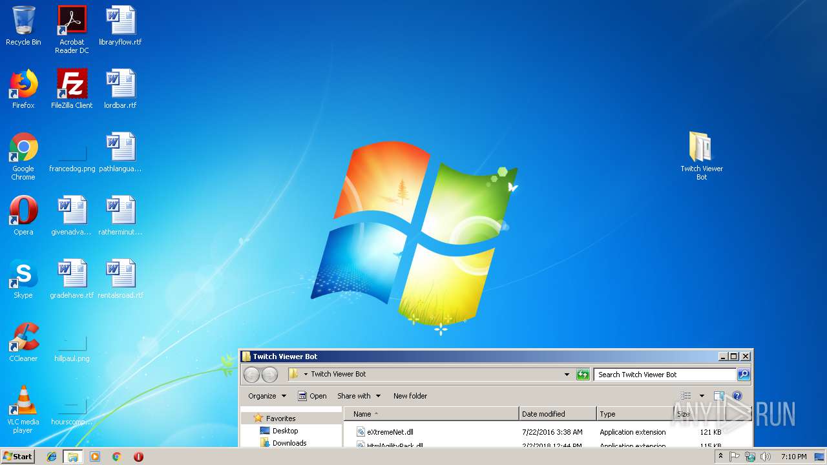
Task: Select FileZilla Client desktop shortcut
Action: tap(72, 89)
